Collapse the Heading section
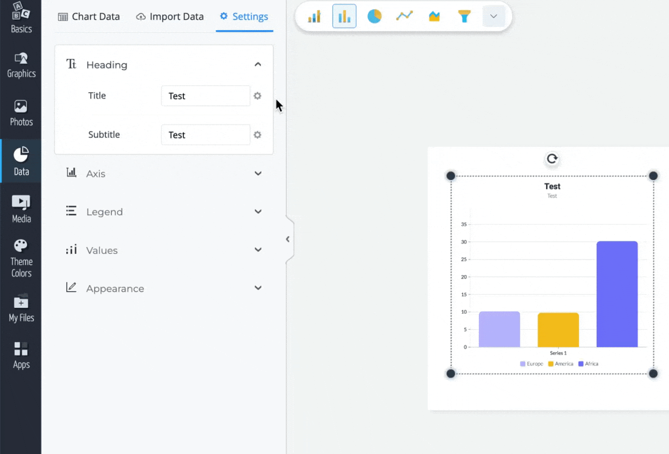Image resolution: width=669 pixels, height=454 pixels. [x=258, y=65]
